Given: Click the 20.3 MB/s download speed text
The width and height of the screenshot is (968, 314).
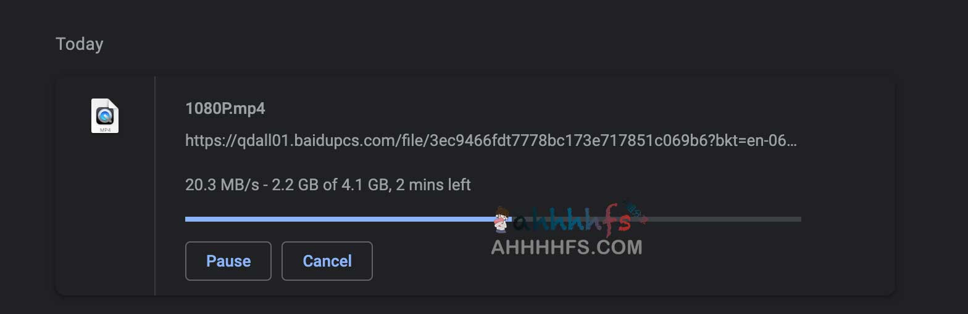Looking at the screenshot, I should click(x=220, y=185).
